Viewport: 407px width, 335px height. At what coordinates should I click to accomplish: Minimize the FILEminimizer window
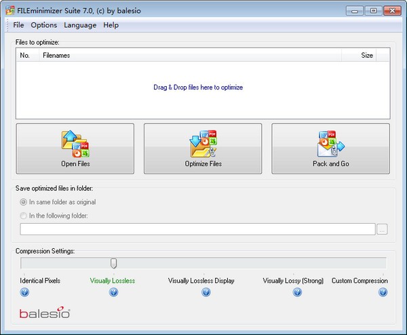[x=355, y=11]
